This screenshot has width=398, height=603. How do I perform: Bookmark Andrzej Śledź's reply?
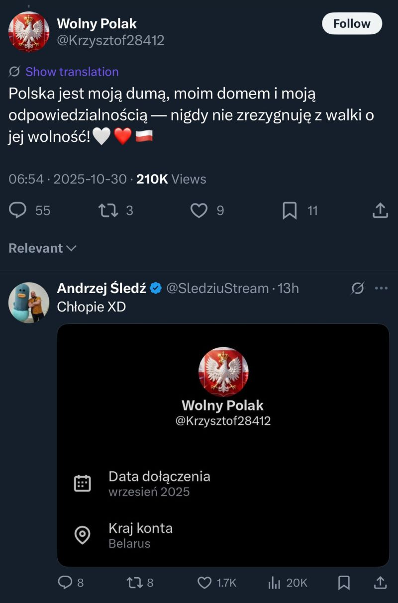(x=344, y=583)
